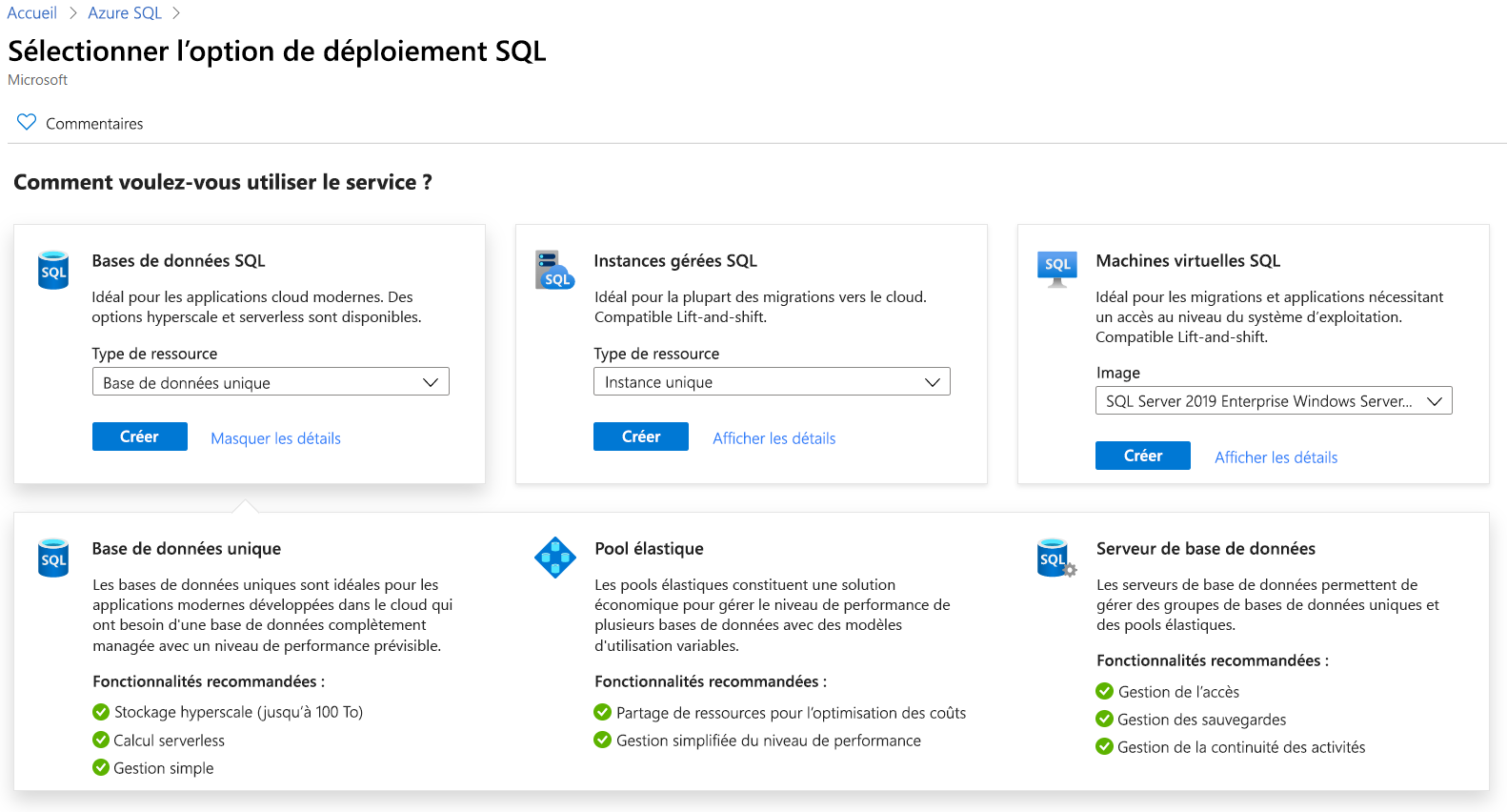Create a SQL database with Créer
This screenshot has width=1507, height=812.
[140, 436]
